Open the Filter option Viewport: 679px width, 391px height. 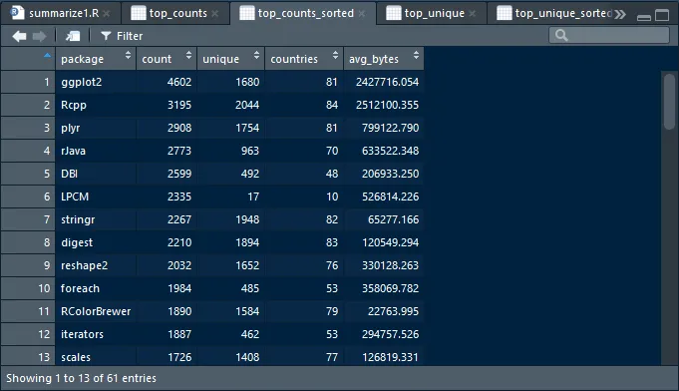[x=122, y=36]
